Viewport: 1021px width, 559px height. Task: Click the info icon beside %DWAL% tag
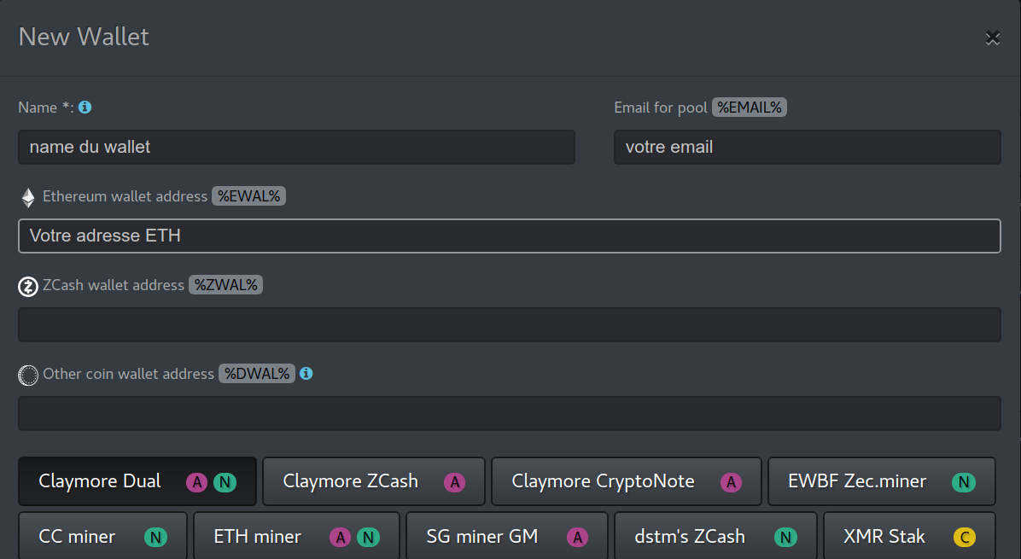[x=306, y=374]
